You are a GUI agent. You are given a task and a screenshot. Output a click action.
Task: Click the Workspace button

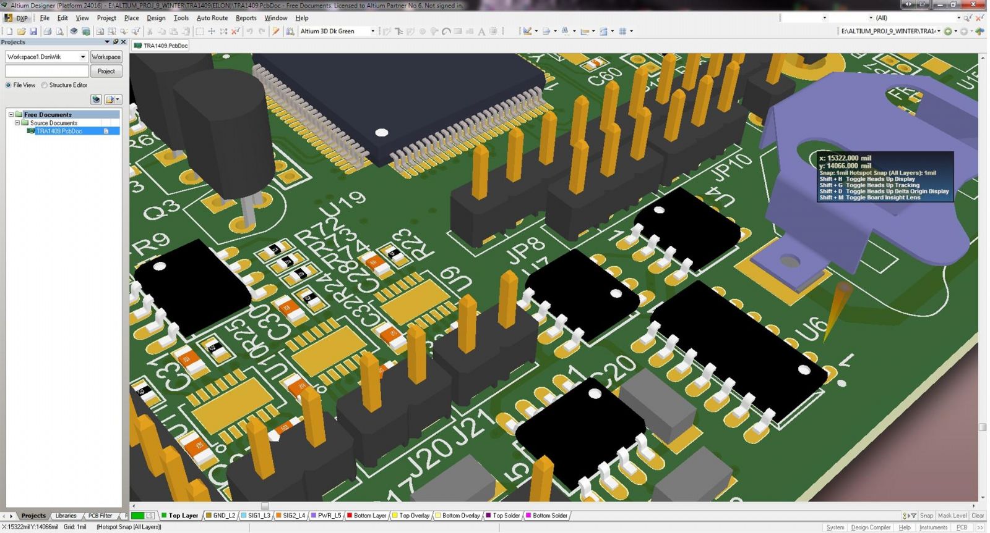click(106, 57)
